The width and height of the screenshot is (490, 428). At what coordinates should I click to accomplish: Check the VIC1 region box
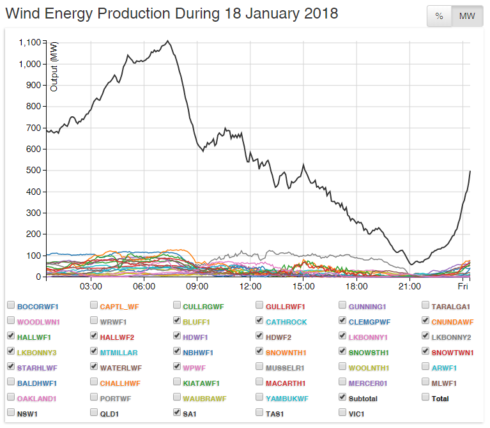click(x=342, y=413)
